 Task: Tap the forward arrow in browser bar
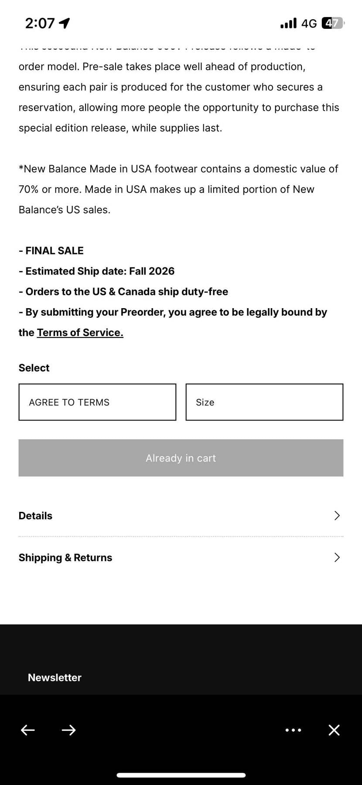68,730
